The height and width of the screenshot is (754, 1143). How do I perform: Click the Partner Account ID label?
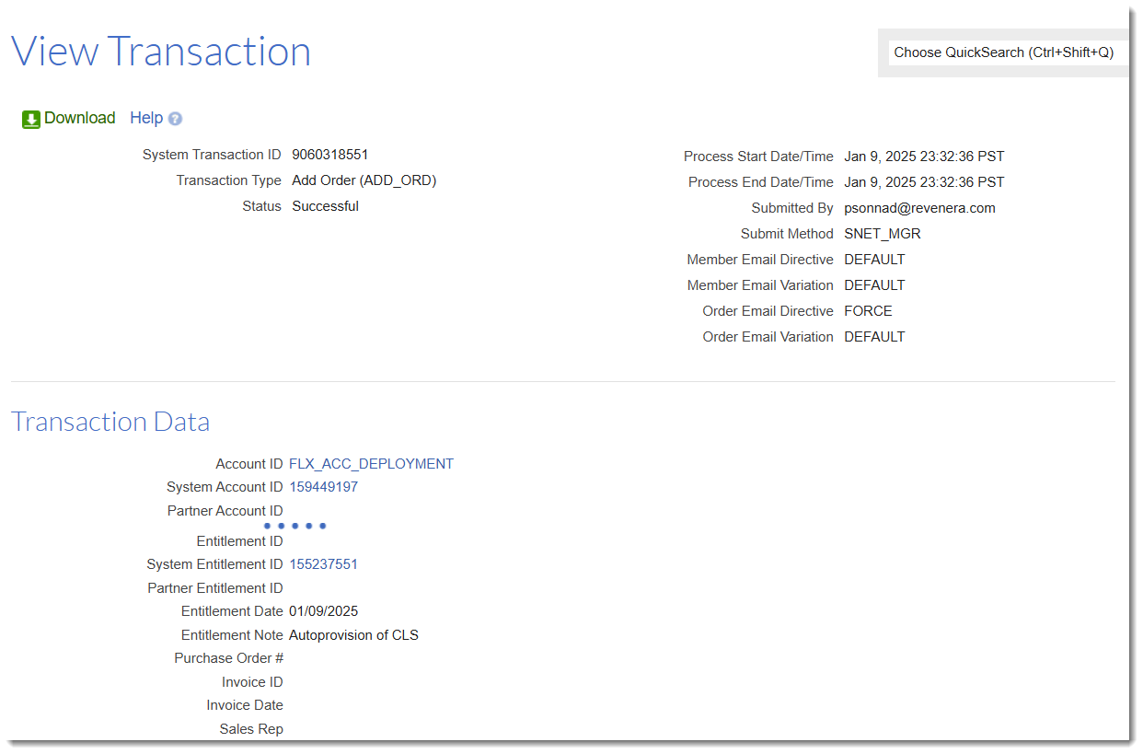click(x=225, y=511)
